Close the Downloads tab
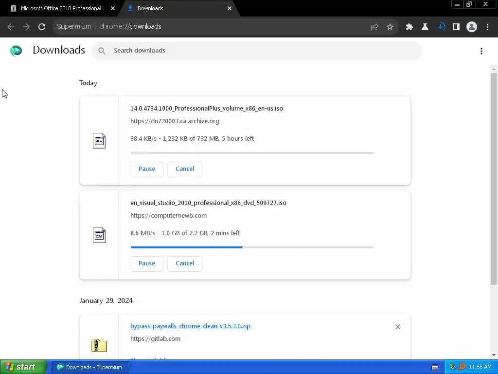Image resolution: width=498 pixels, height=374 pixels. pos(230,8)
